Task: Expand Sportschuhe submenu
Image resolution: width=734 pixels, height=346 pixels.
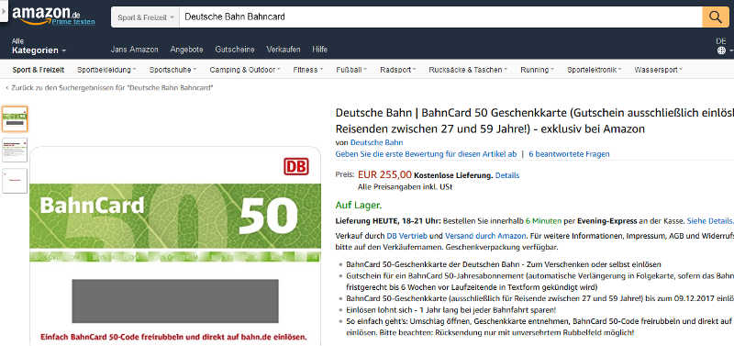Action: coord(172,70)
